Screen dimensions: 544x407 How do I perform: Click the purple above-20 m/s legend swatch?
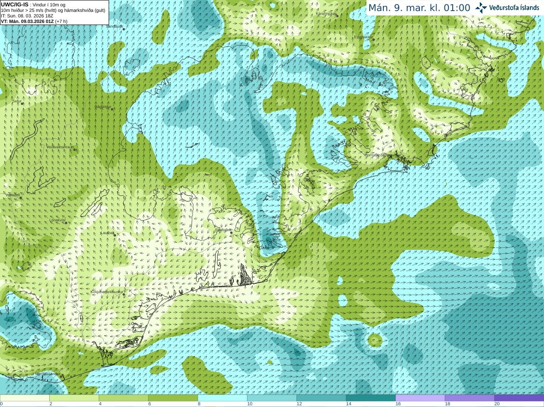coord(519,398)
